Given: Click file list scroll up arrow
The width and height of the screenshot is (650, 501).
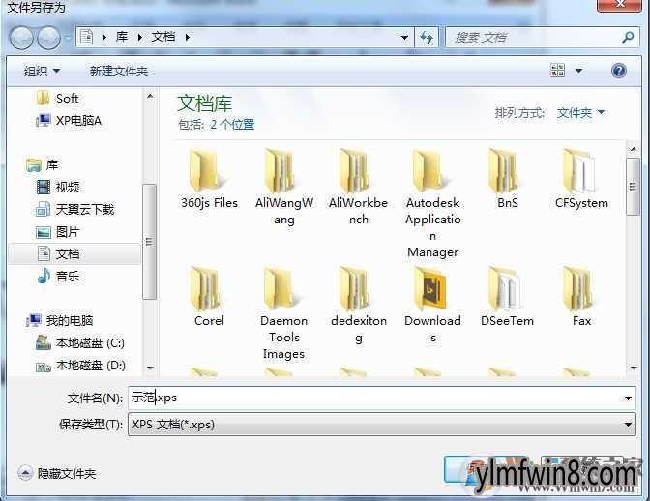Looking at the screenshot, I should pyautogui.click(x=633, y=149).
